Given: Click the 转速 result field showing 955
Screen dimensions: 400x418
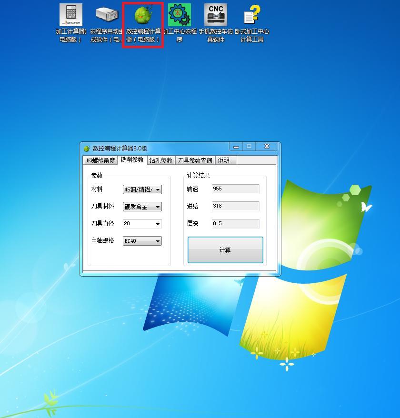Looking at the screenshot, I should point(235,189).
